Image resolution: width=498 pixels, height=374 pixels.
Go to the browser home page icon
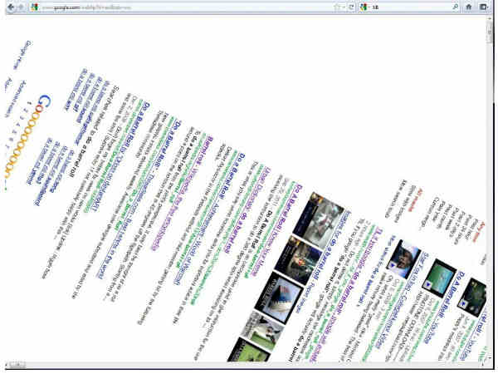[x=469, y=7]
